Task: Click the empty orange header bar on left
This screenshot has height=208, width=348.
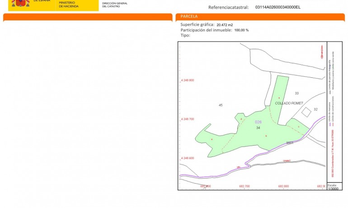Action: point(88,18)
